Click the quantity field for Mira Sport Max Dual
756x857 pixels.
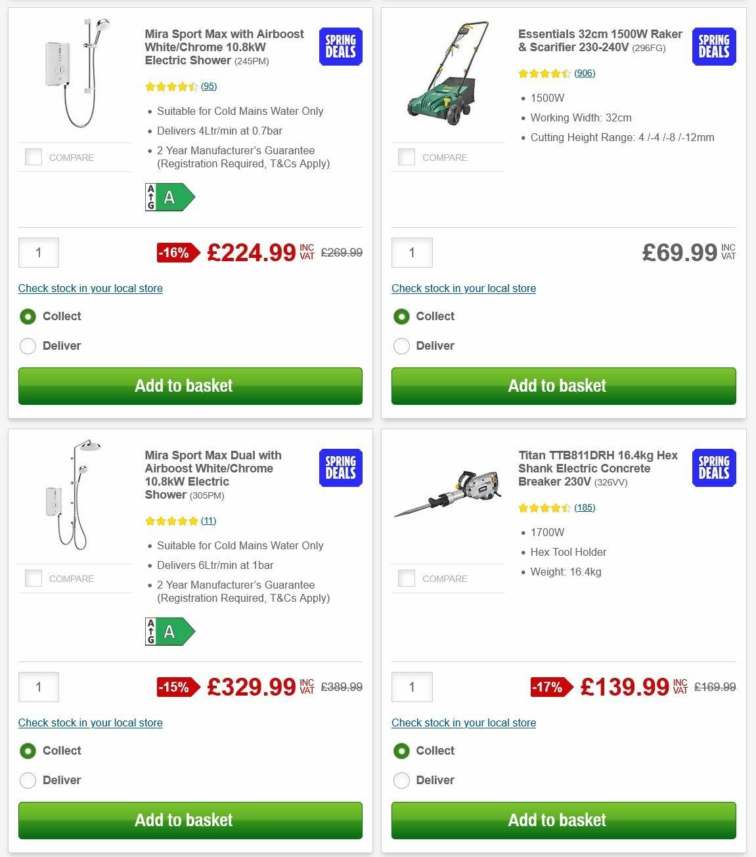coord(38,686)
